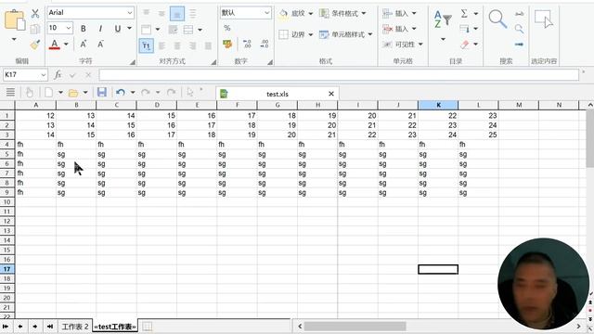594x334 pixels.
Task: Go to the last sheet navigation arrow
Action: tap(49, 327)
